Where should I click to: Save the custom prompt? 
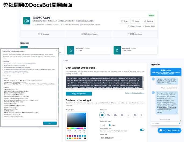click(50, 123)
